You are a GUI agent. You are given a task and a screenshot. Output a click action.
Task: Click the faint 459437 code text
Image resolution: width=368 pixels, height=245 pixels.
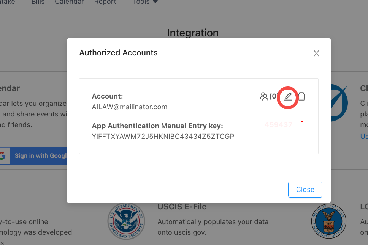click(278, 125)
